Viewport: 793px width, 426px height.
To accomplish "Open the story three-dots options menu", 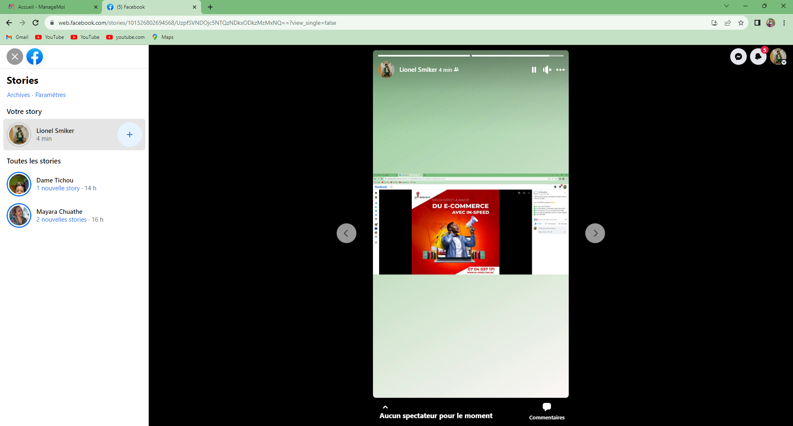I will [x=560, y=70].
